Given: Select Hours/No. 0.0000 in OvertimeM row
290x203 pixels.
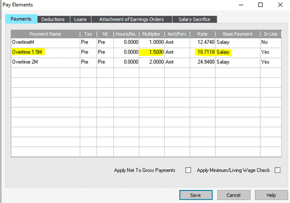Looking at the screenshot, I should (126, 42).
